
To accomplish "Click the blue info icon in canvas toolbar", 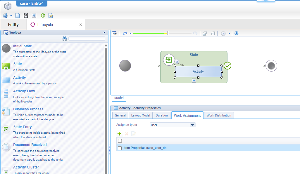I will coord(237,33).
